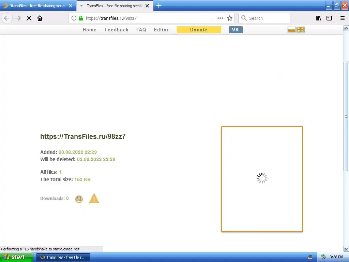Select the second TransFiles tab
The width and height of the screenshot is (349, 262).
115,6
